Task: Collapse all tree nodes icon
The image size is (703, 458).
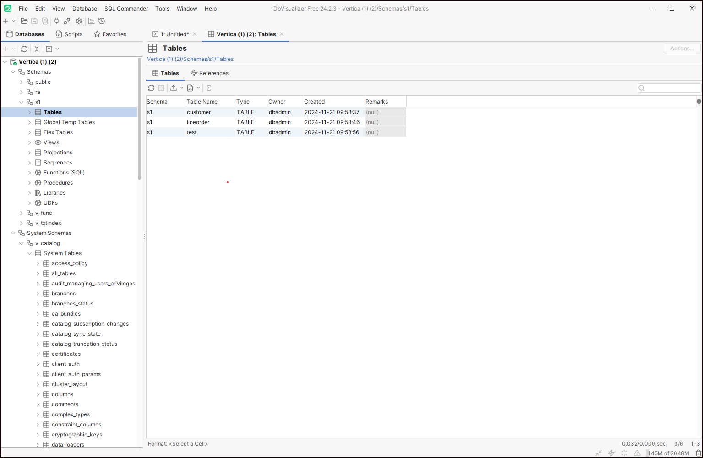Action: [x=37, y=49]
